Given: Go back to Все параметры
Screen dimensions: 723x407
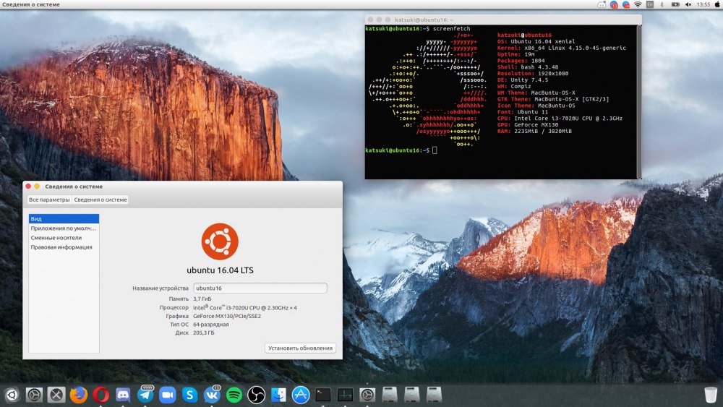Looking at the screenshot, I should [x=49, y=200].
